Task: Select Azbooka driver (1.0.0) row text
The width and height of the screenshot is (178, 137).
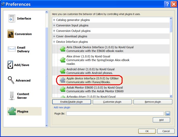Action: (x=91, y=96)
